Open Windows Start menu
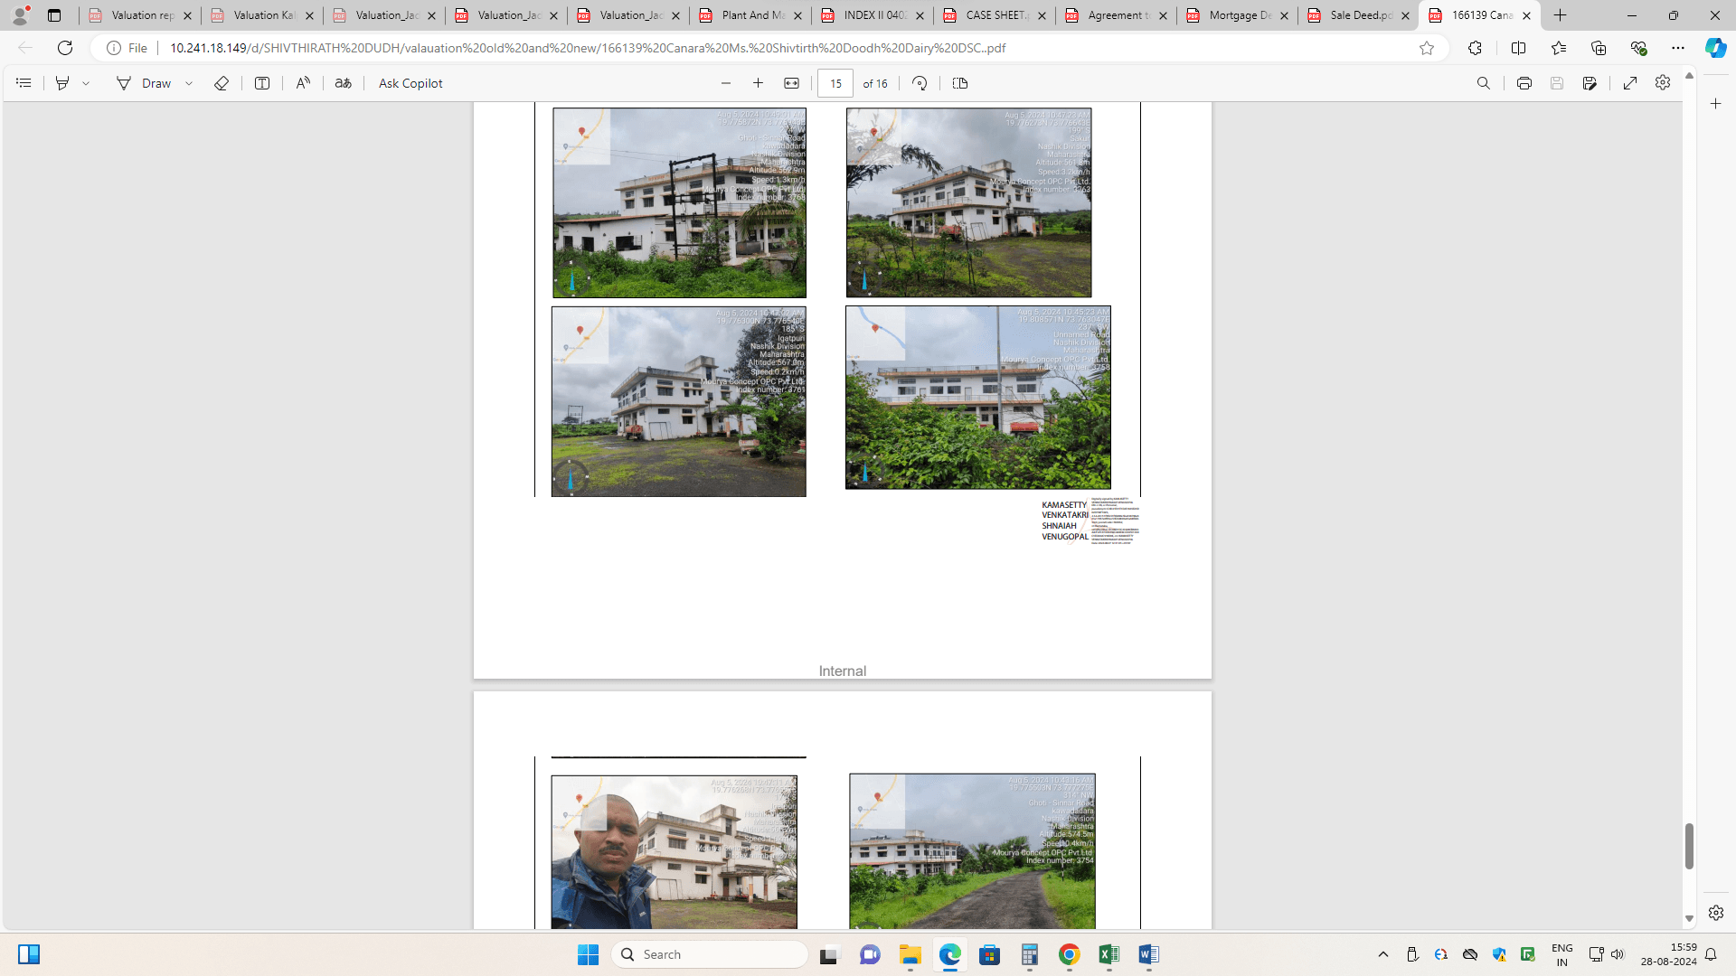Image resolution: width=1736 pixels, height=976 pixels. tap(588, 954)
